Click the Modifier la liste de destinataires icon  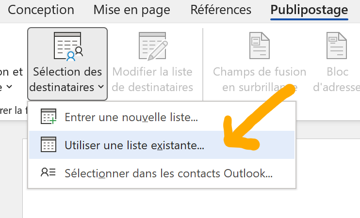[153, 47]
